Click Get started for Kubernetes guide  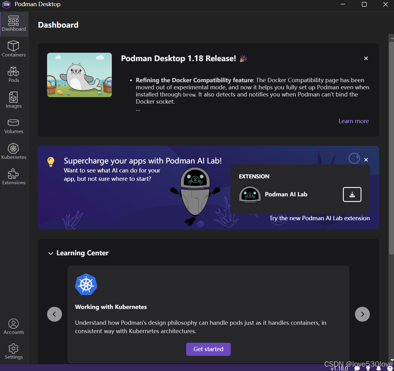(208, 349)
